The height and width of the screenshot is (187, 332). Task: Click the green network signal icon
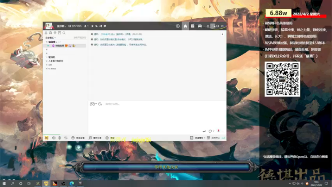pos(223,138)
